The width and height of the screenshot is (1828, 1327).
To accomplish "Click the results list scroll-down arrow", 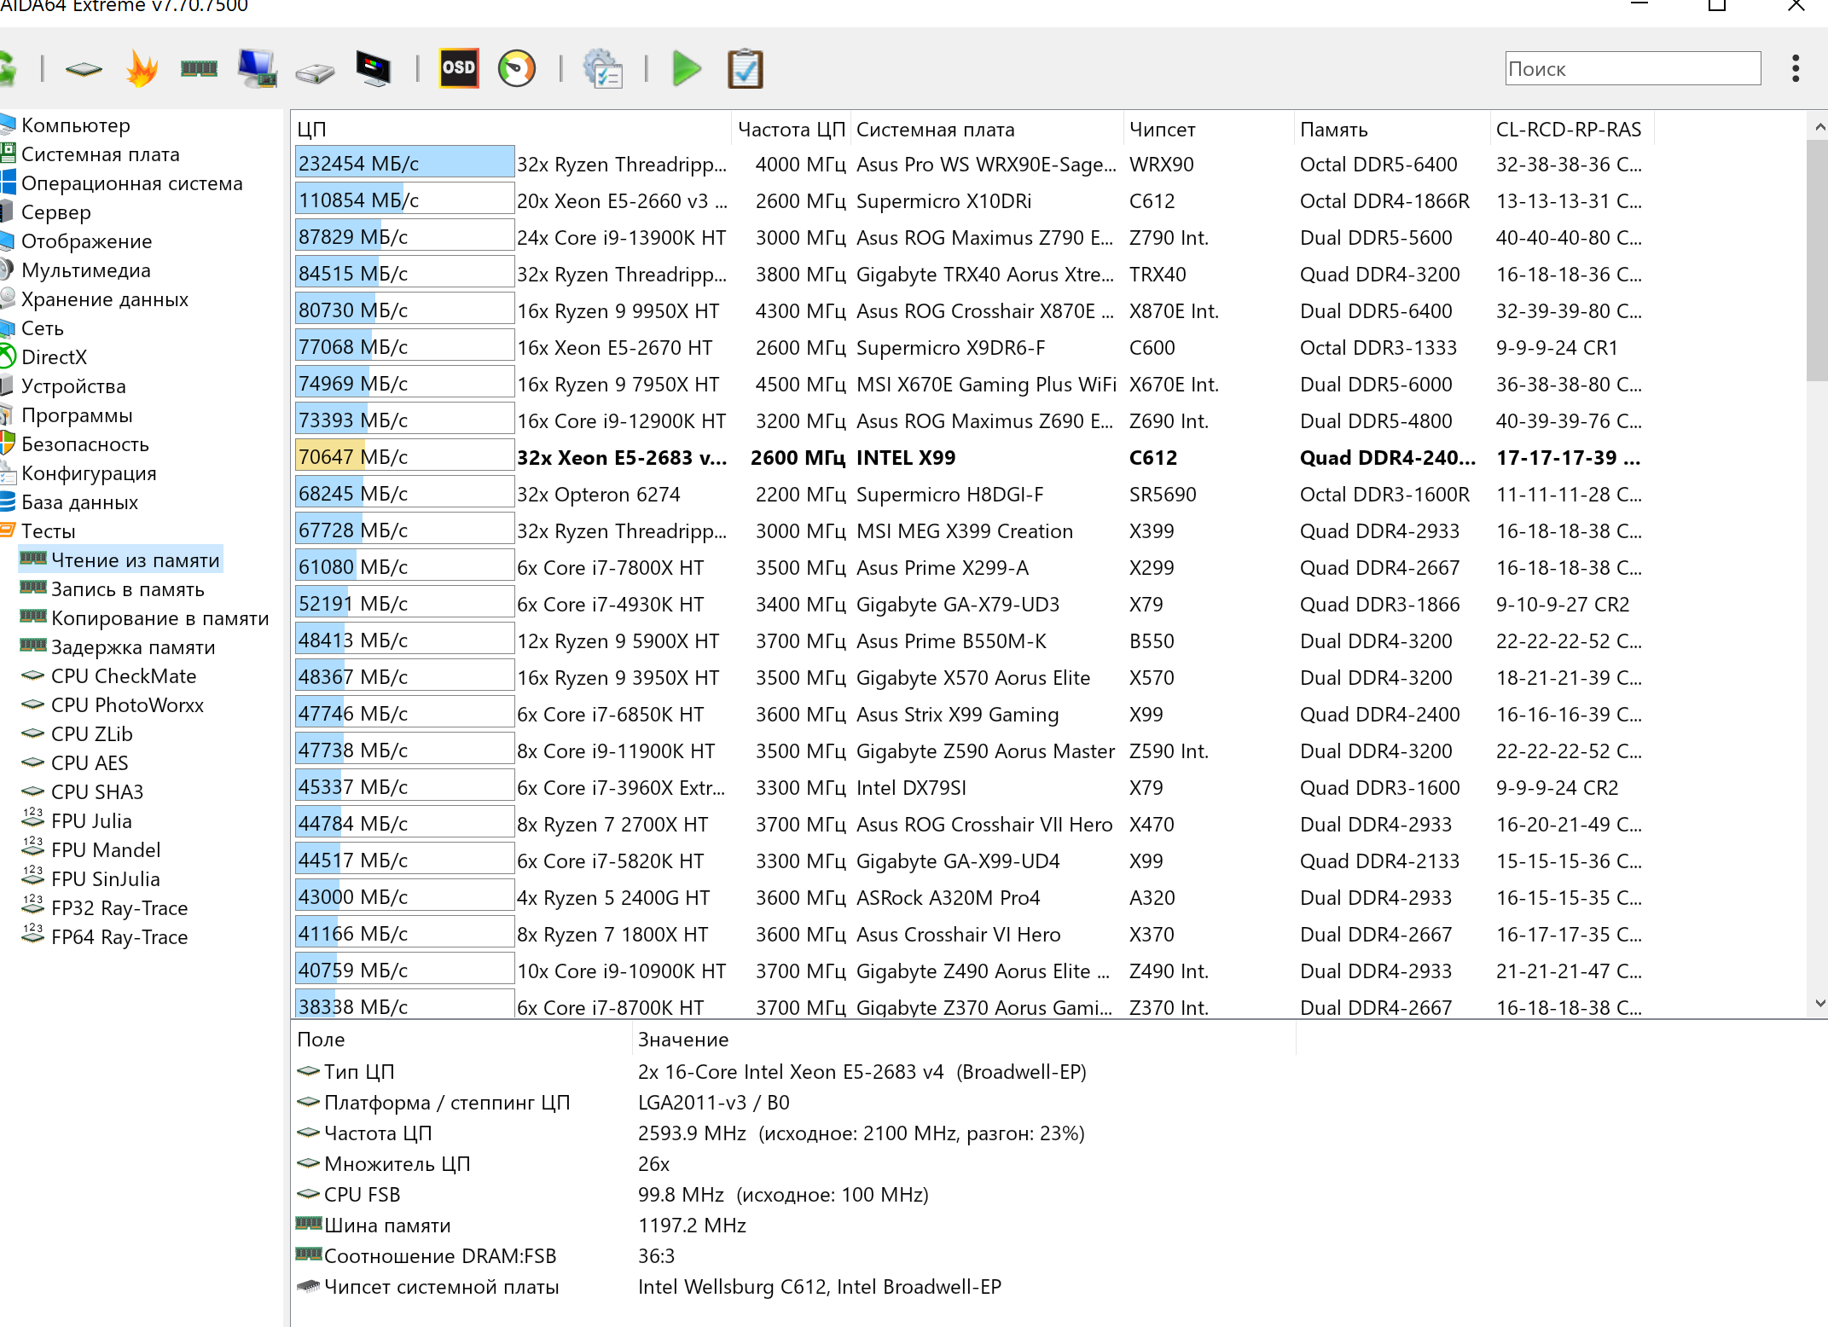I will [x=1819, y=1004].
